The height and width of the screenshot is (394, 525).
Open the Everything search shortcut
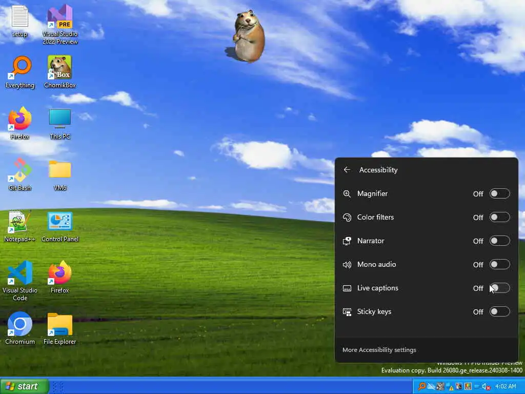click(20, 72)
